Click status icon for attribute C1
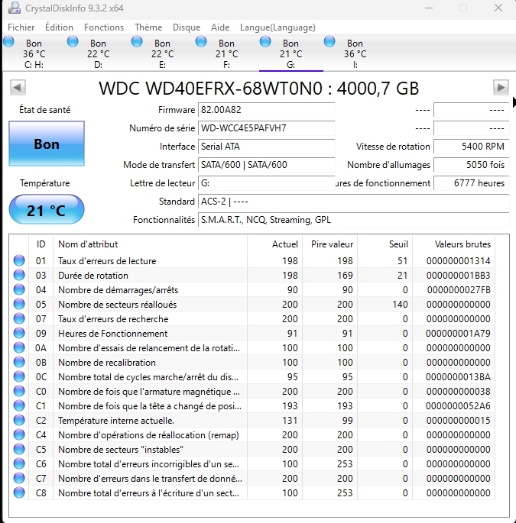 tap(19, 405)
